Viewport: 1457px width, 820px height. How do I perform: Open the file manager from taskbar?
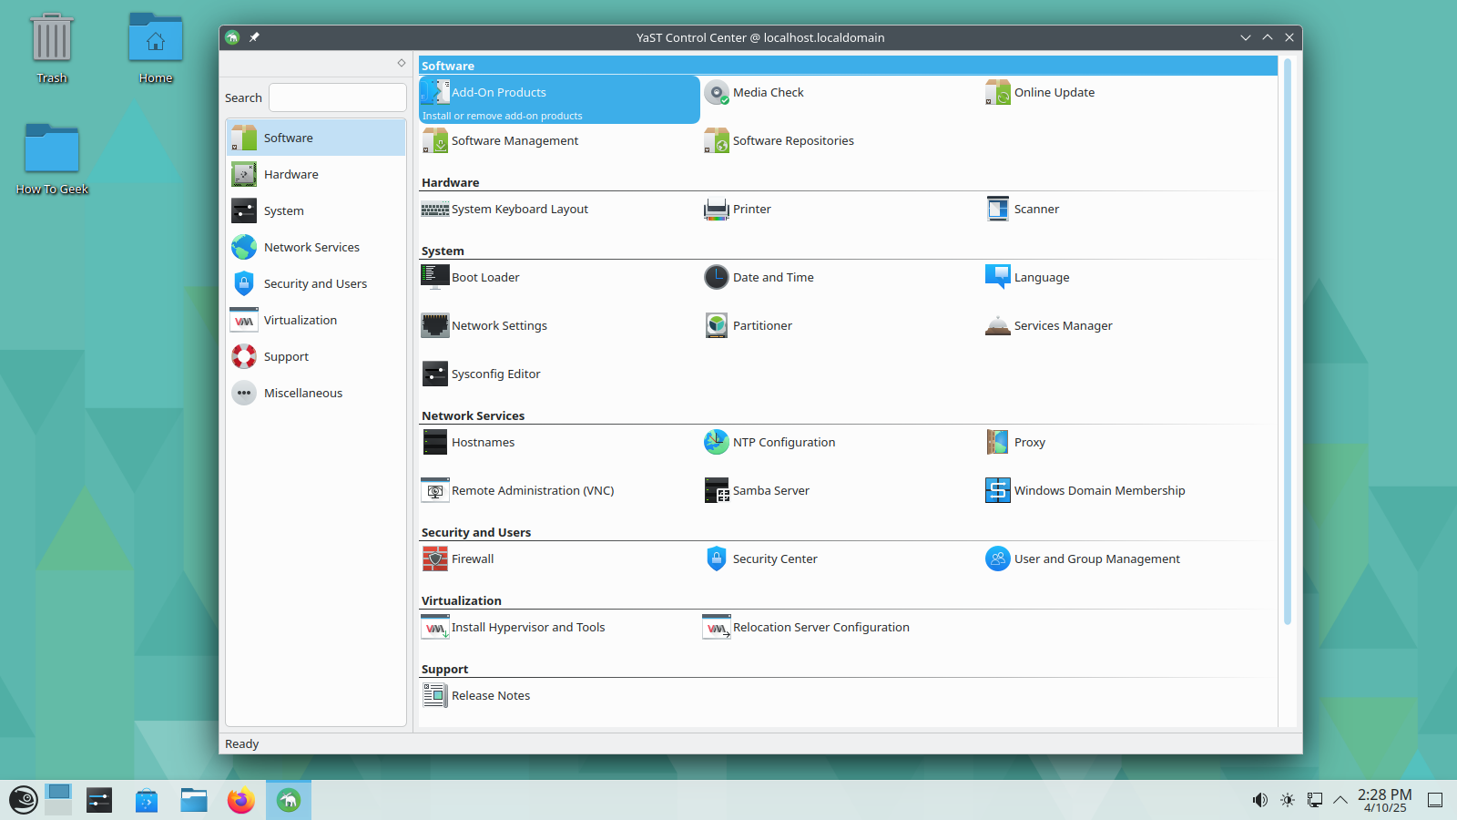pos(194,800)
